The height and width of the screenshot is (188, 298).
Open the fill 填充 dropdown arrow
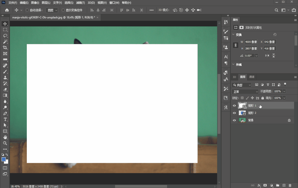[x=284, y=98]
